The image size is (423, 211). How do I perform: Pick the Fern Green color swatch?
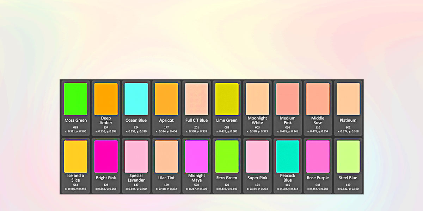(227, 156)
